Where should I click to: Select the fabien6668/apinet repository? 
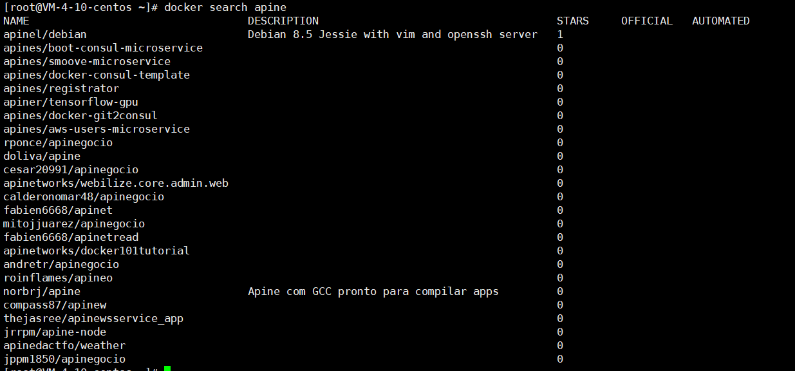tap(57, 210)
